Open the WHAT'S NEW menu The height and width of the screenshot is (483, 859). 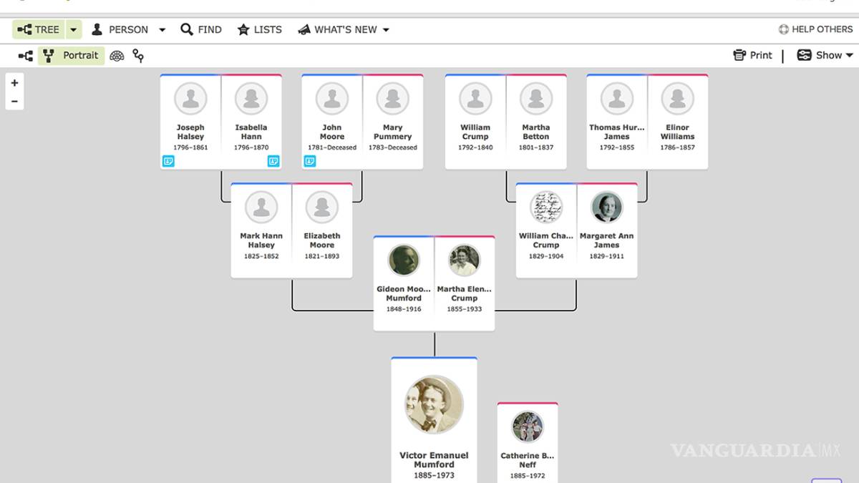344,29
